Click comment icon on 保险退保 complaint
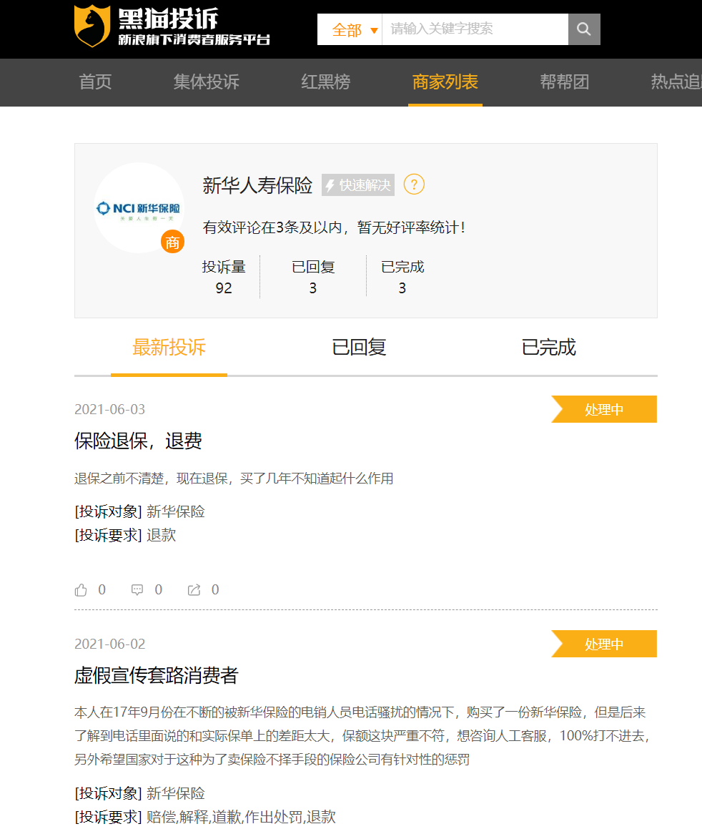This screenshot has height=829, width=702. coord(137,590)
